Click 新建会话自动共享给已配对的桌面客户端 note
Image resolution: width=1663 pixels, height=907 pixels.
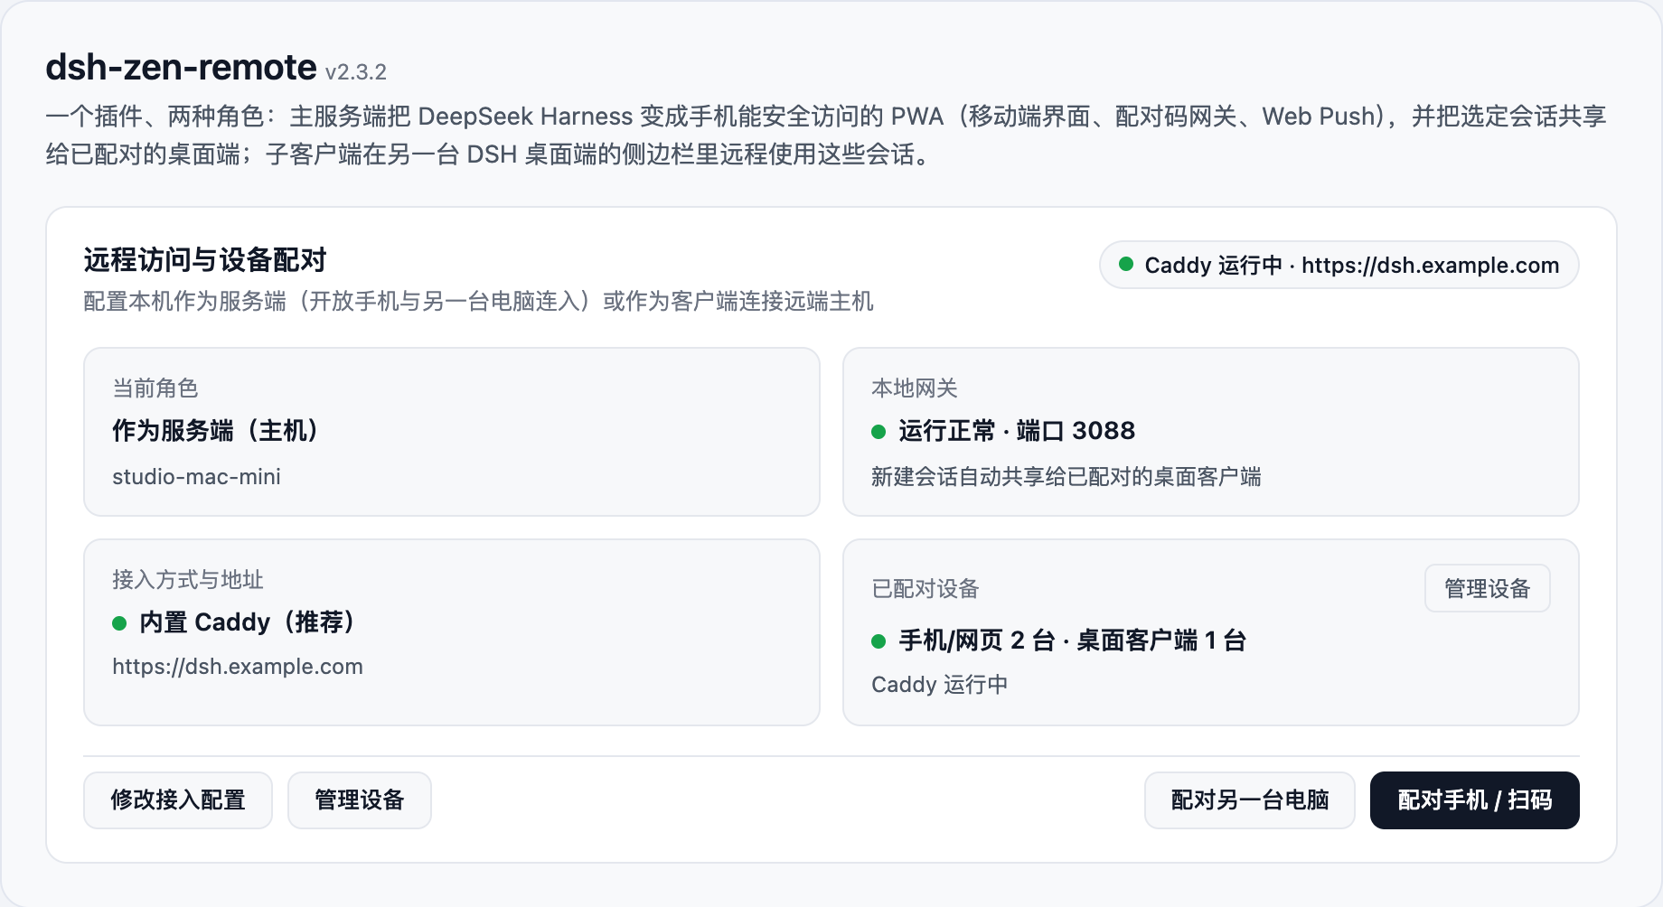[x=1066, y=477]
